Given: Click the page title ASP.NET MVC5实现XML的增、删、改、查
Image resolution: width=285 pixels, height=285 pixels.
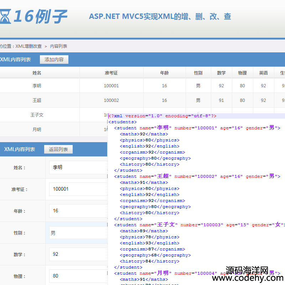Looking at the screenshot, I should coord(160,16).
